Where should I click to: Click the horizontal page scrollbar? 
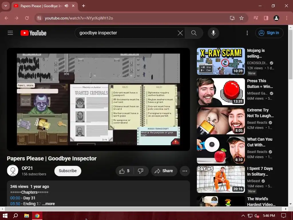click(144, 209)
